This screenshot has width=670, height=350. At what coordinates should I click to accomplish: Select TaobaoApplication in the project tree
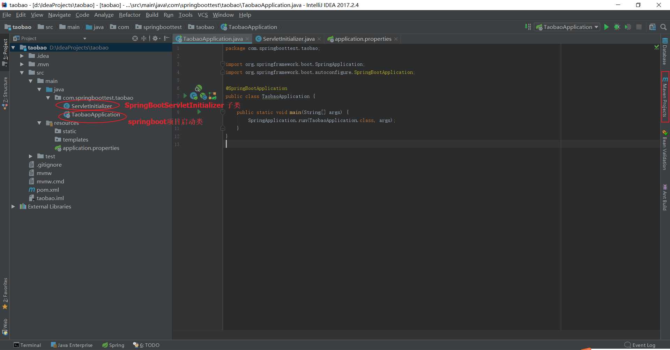click(92, 114)
